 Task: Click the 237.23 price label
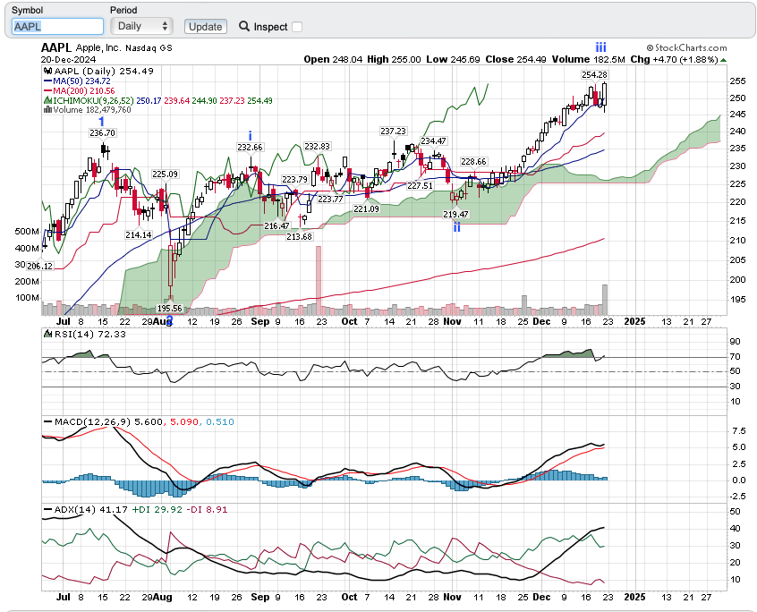click(393, 131)
